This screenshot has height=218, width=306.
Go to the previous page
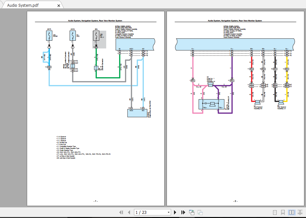point(129,212)
